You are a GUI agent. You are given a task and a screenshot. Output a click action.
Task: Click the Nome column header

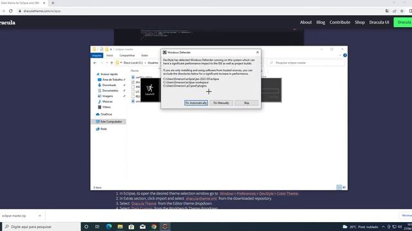pos(135,71)
